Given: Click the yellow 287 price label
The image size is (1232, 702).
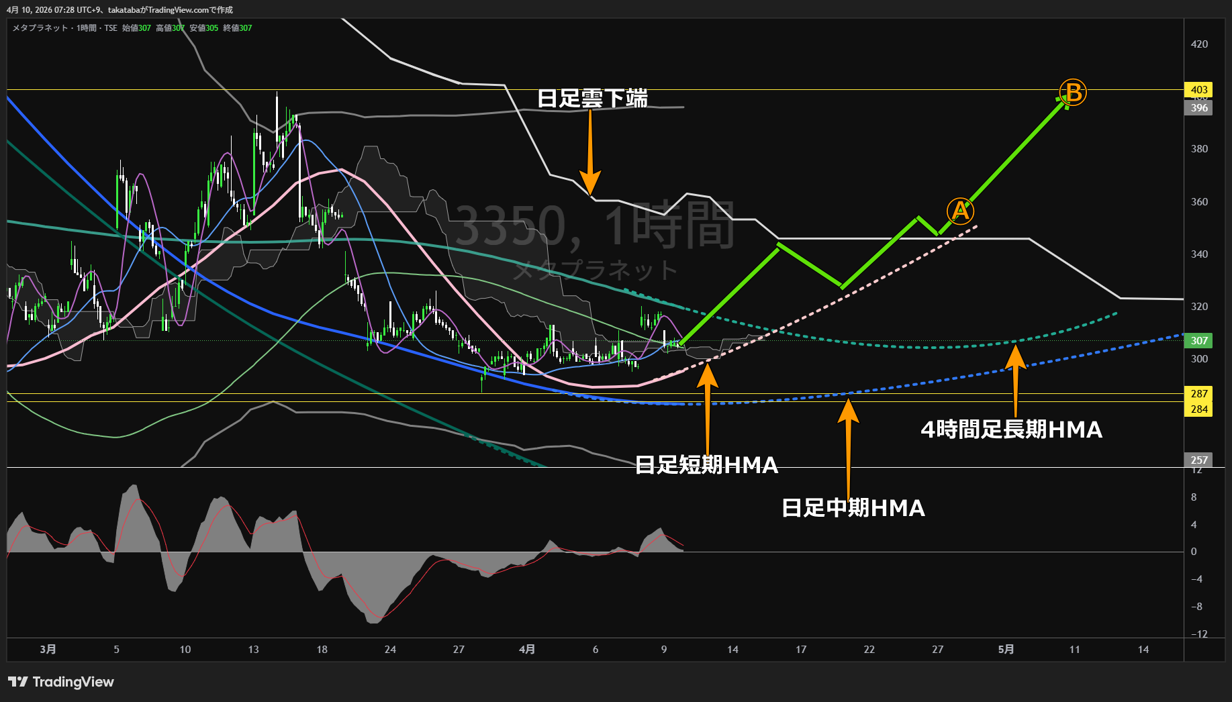Looking at the screenshot, I should (1198, 394).
